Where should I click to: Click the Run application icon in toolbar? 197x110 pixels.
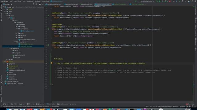(x=157, y=1)
